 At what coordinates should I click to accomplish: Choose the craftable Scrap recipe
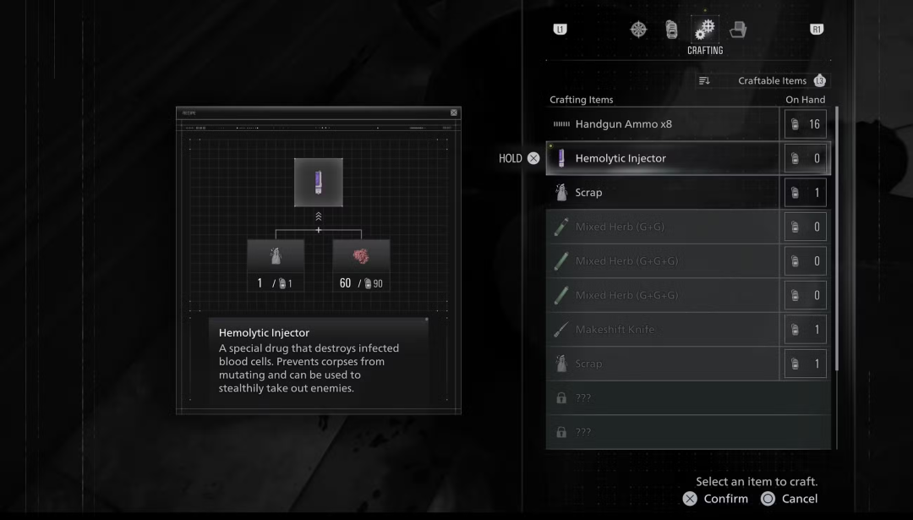click(x=664, y=193)
